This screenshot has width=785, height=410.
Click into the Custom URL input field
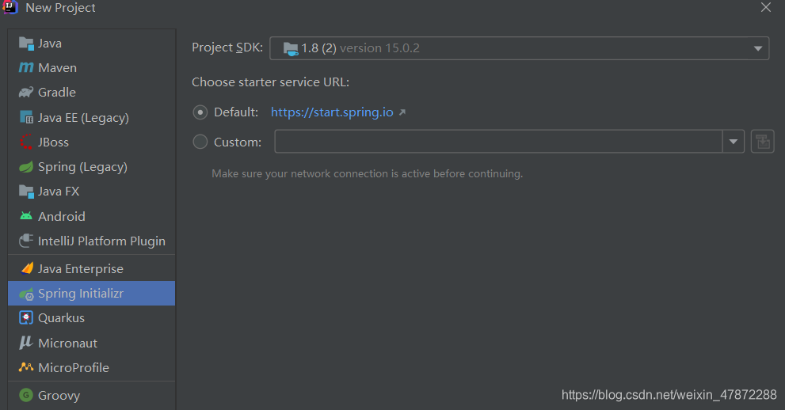[498, 142]
